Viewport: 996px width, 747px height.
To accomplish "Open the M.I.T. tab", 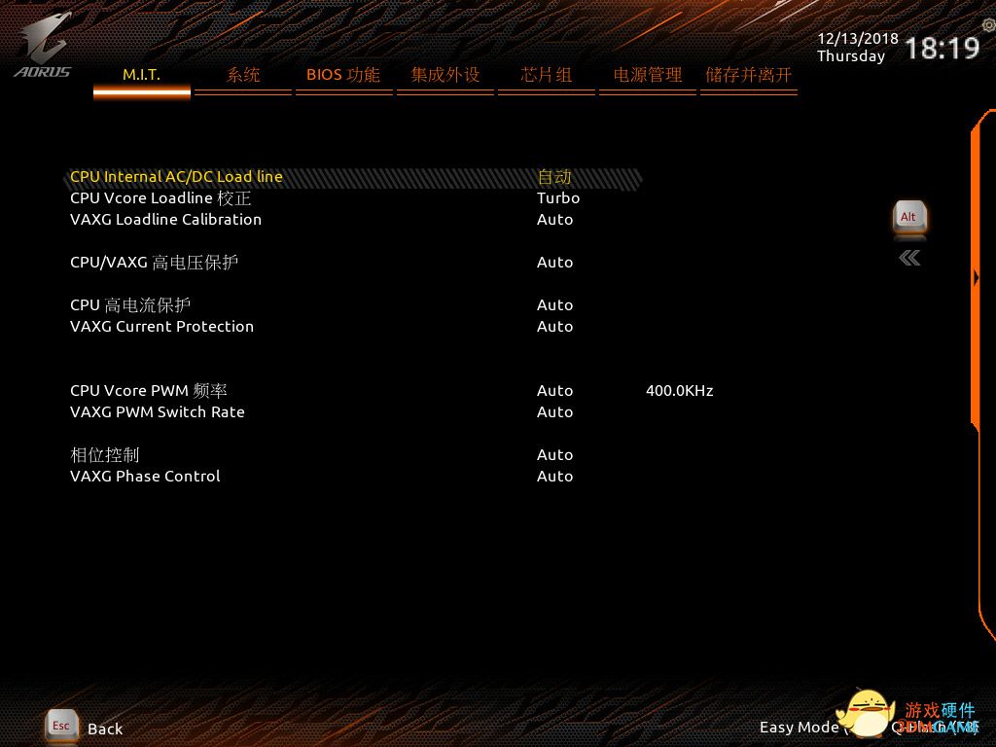I will click(x=142, y=75).
